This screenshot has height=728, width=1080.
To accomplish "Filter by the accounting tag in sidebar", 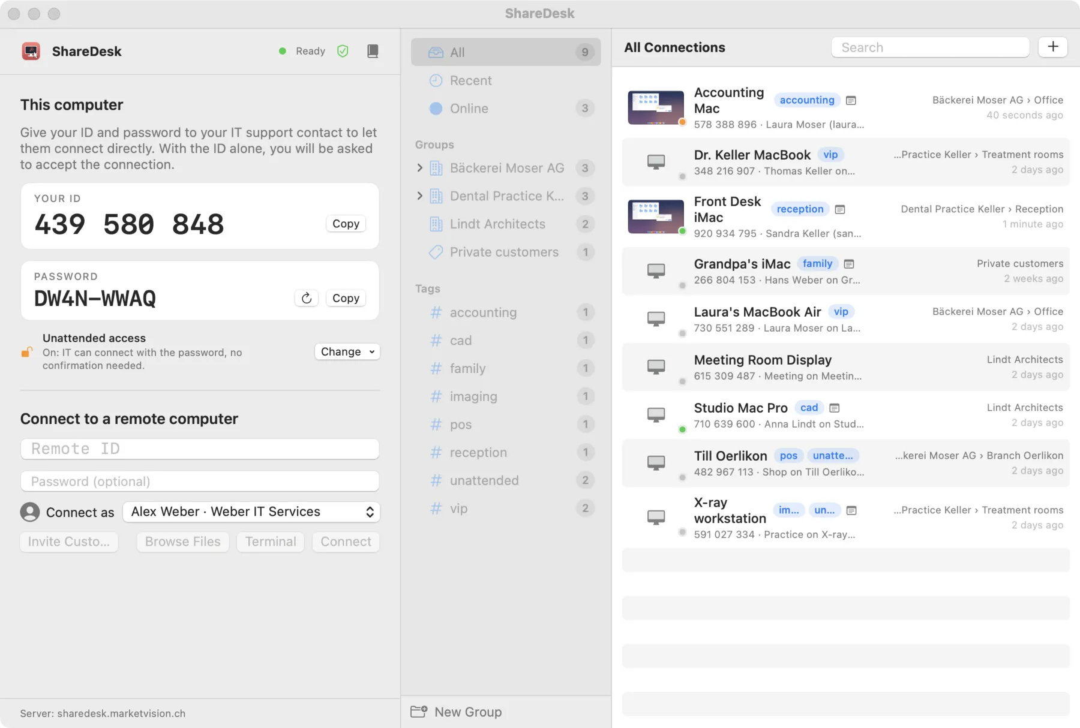I will [506, 312].
